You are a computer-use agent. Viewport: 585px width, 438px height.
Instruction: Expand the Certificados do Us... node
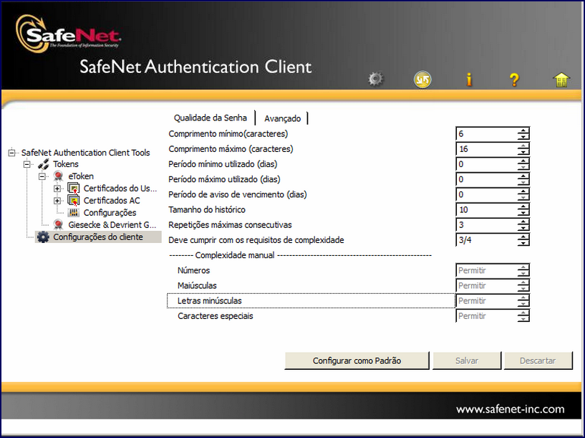pyautogui.click(x=57, y=189)
